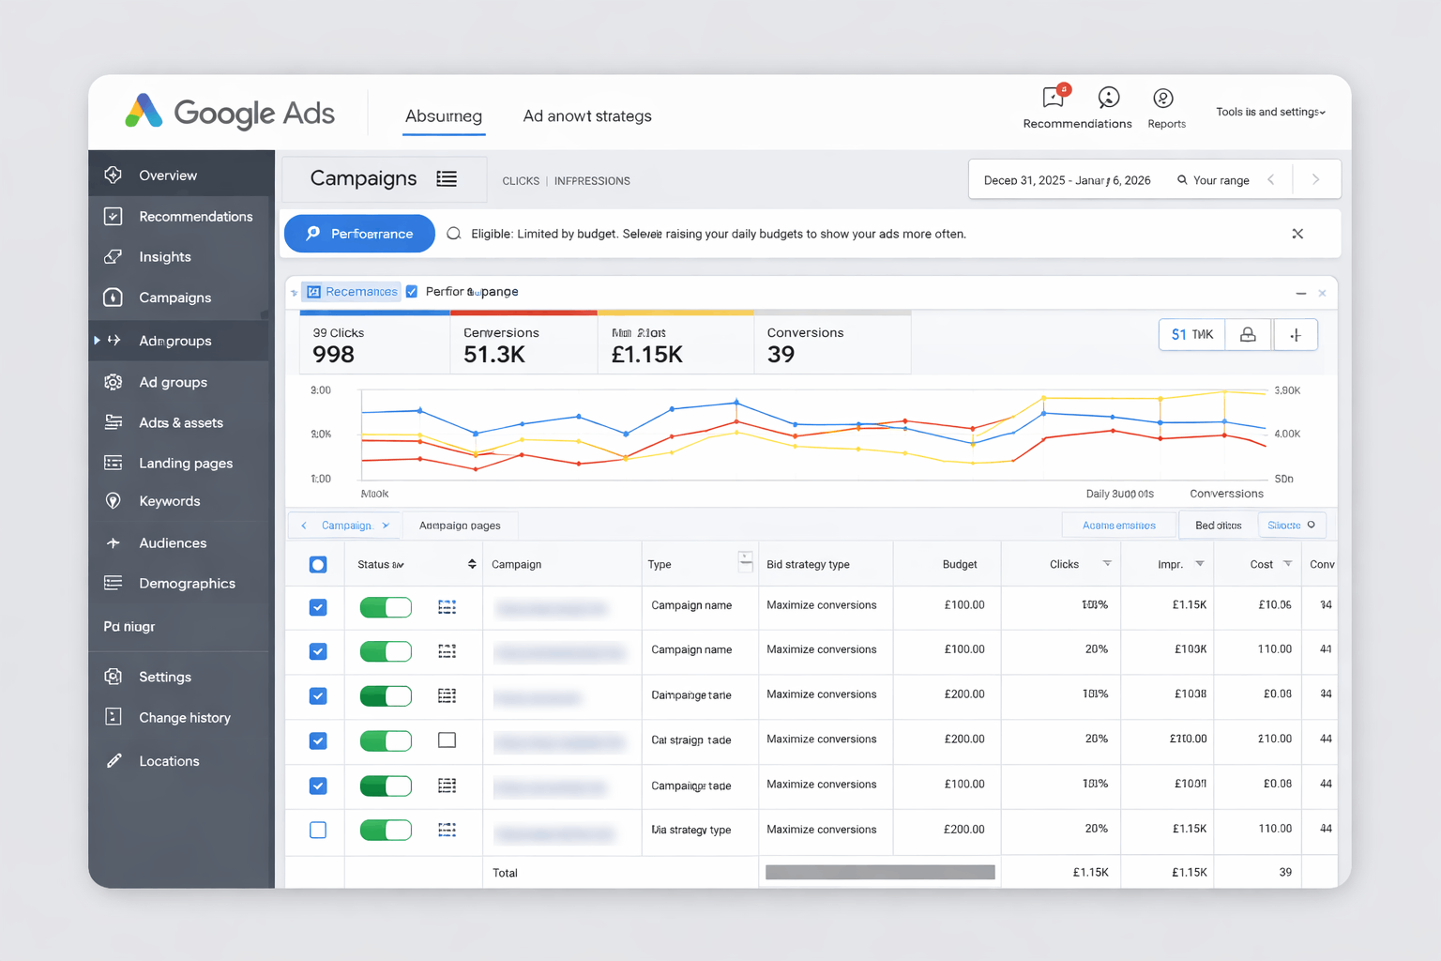Open the Campaign breadcrumb dropdown above the table
This screenshot has height=961, width=1441.
pos(344,525)
